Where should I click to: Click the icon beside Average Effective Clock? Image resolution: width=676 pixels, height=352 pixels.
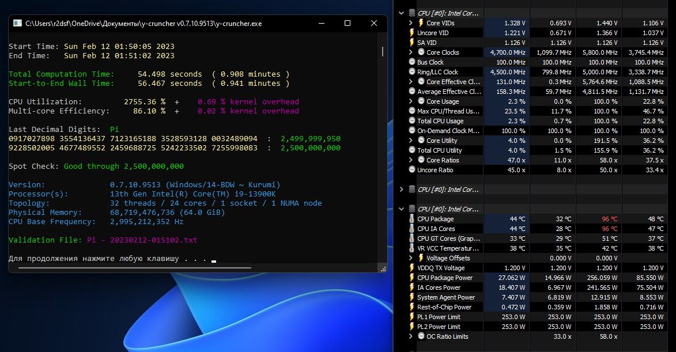tap(412, 92)
